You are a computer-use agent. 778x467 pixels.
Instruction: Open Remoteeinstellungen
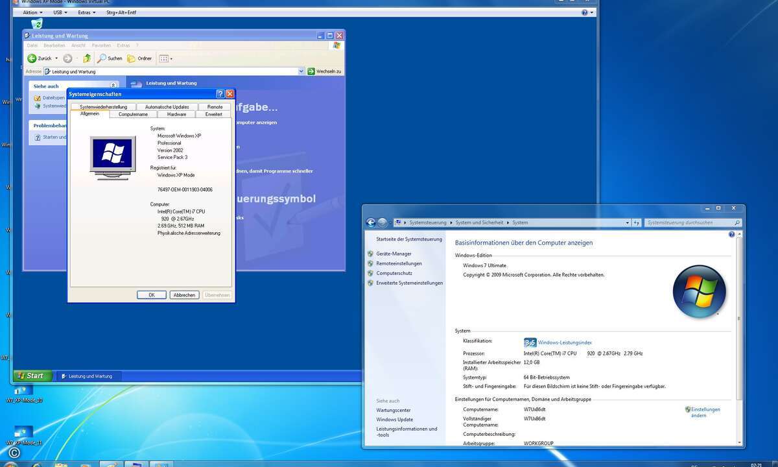[399, 263]
